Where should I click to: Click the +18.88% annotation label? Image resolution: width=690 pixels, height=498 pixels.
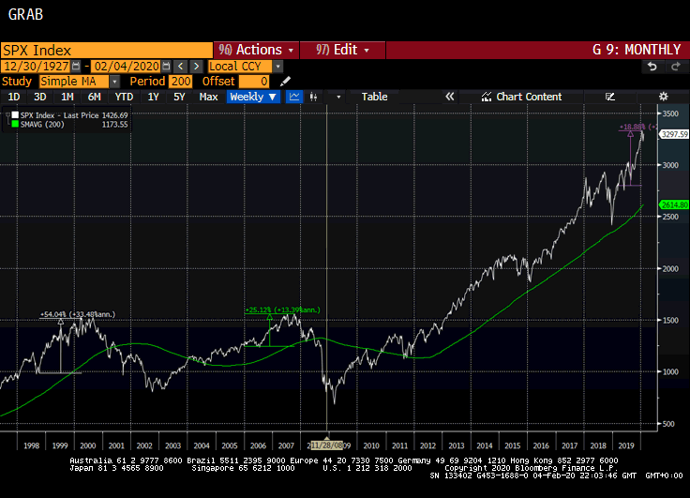click(638, 127)
